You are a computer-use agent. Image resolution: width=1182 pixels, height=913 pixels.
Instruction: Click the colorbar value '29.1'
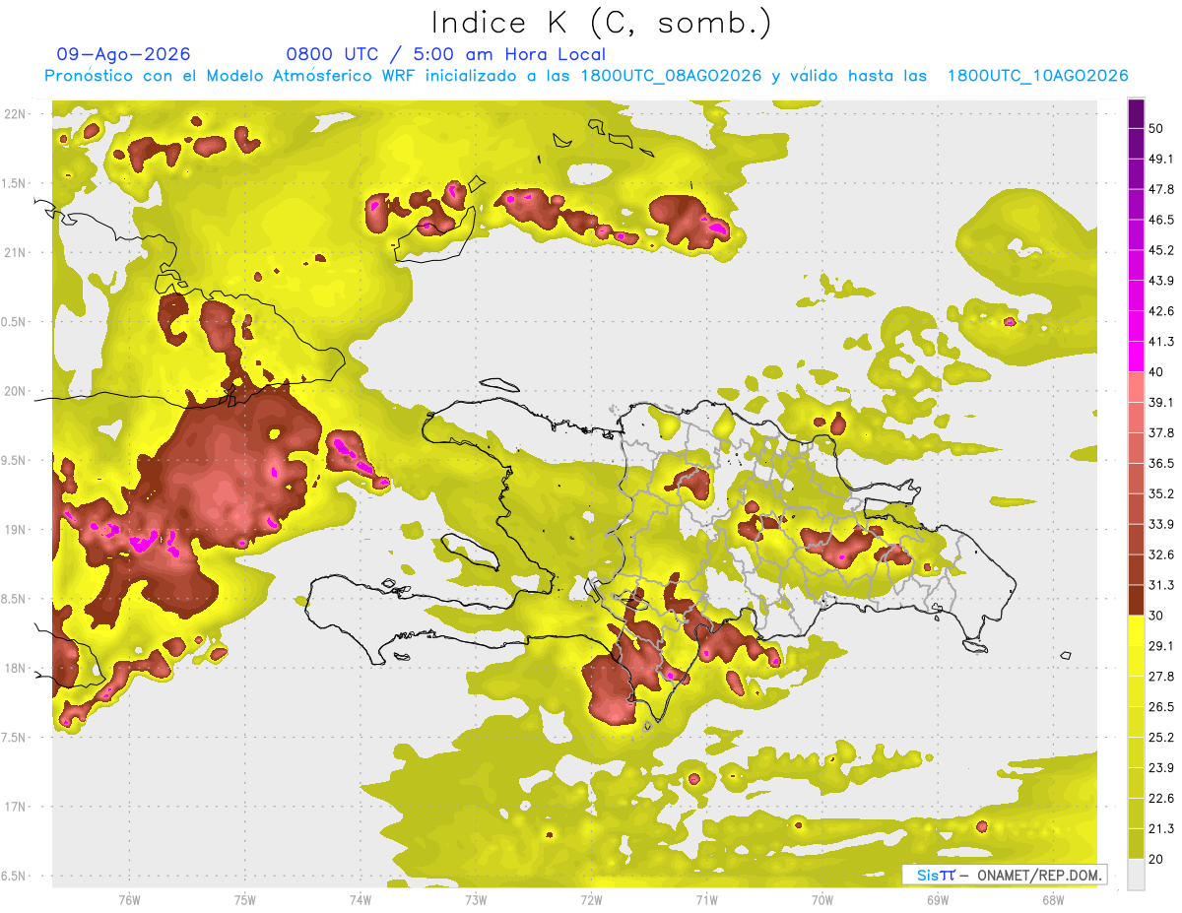[x=1161, y=645]
